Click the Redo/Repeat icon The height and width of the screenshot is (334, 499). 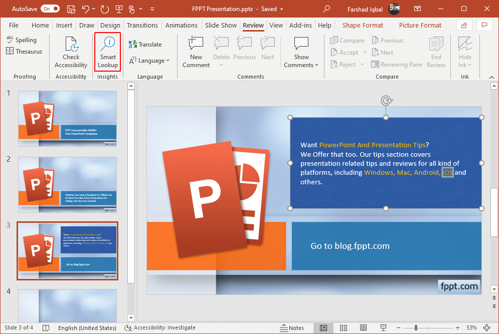[104, 9]
